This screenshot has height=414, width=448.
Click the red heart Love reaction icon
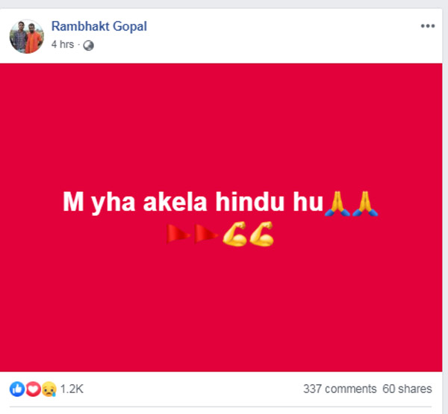point(32,389)
